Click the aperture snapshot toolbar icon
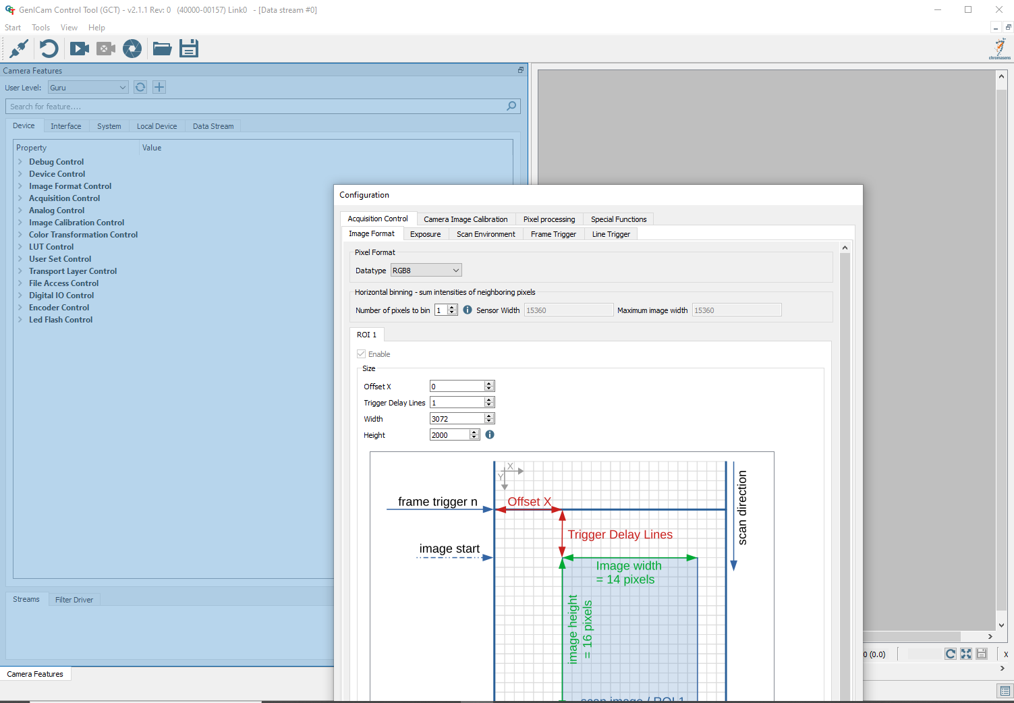The height and width of the screenshot is (703, 1014). 132,49
